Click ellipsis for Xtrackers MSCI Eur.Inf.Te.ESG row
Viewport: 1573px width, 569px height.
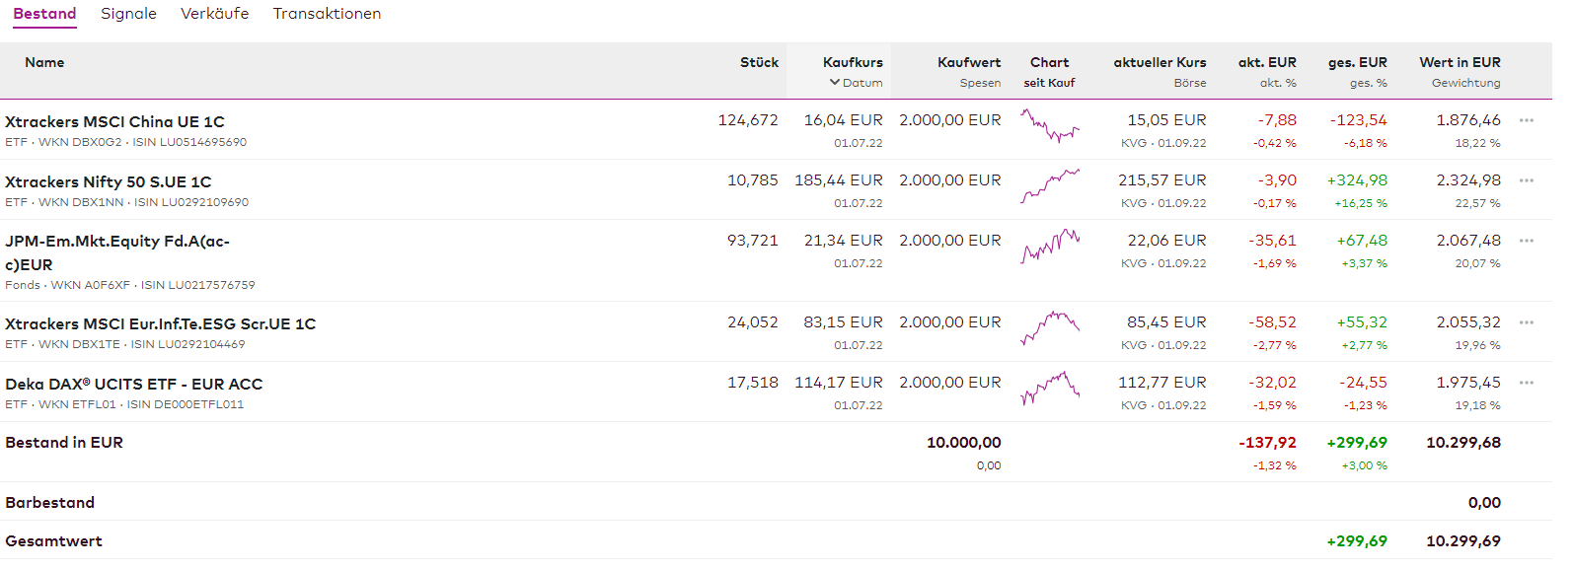1526,322
